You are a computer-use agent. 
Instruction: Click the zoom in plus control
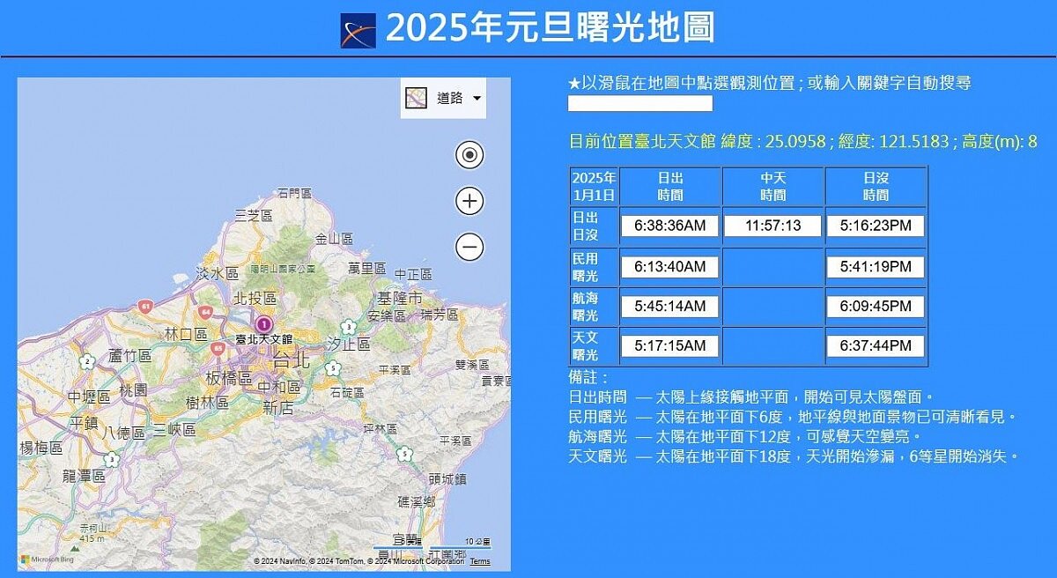click(469, 201)
